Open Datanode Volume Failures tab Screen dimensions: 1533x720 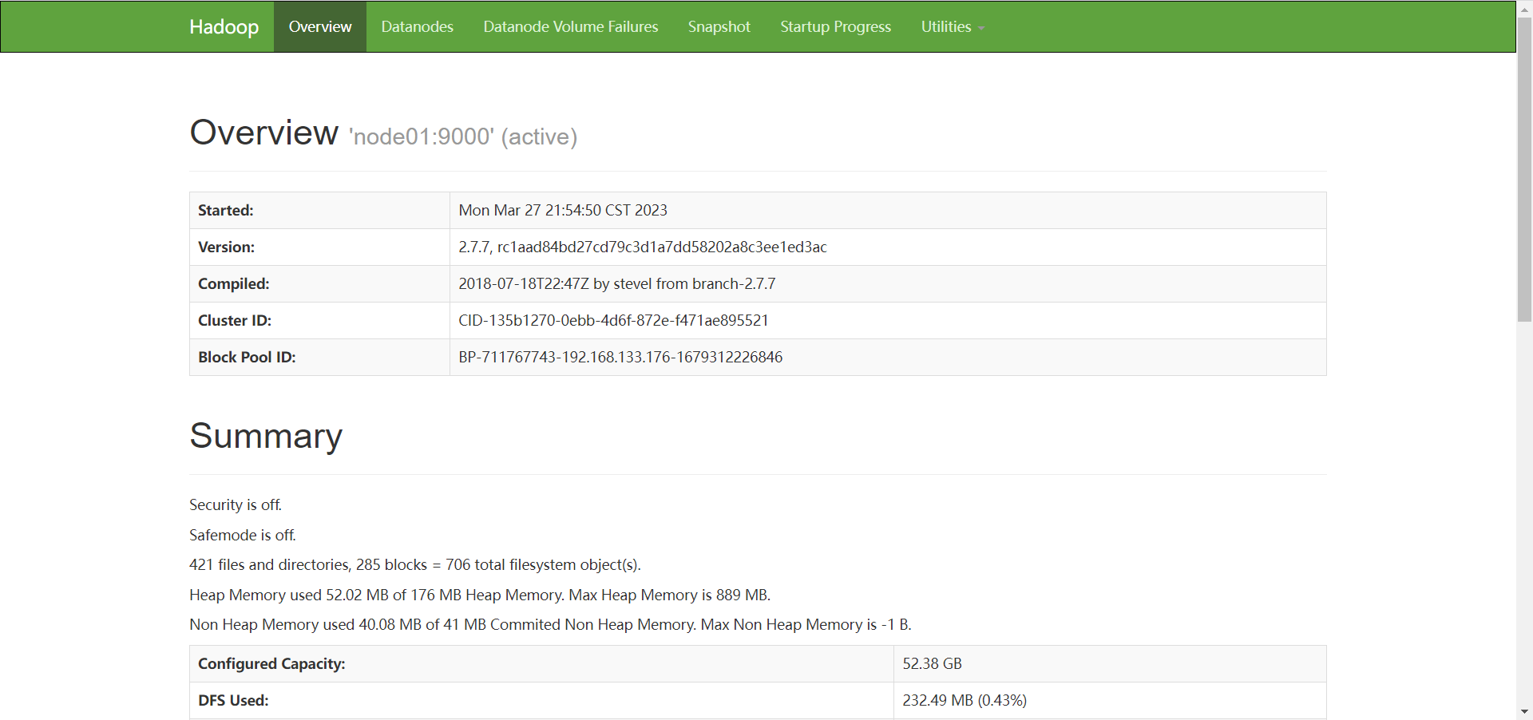tap(571, 26)
